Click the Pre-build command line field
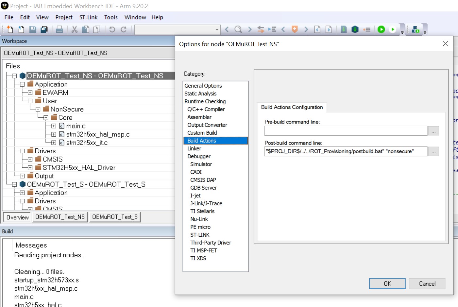Viewport: 458px width, 307px height. [346, 131]
